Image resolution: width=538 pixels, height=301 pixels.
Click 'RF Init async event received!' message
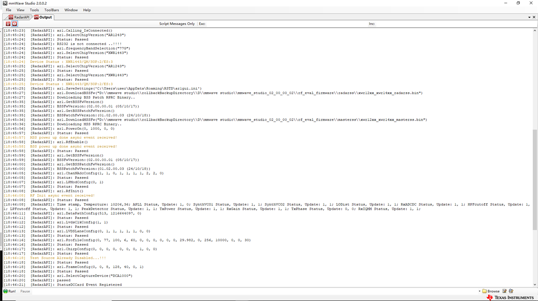coord(62,195)
